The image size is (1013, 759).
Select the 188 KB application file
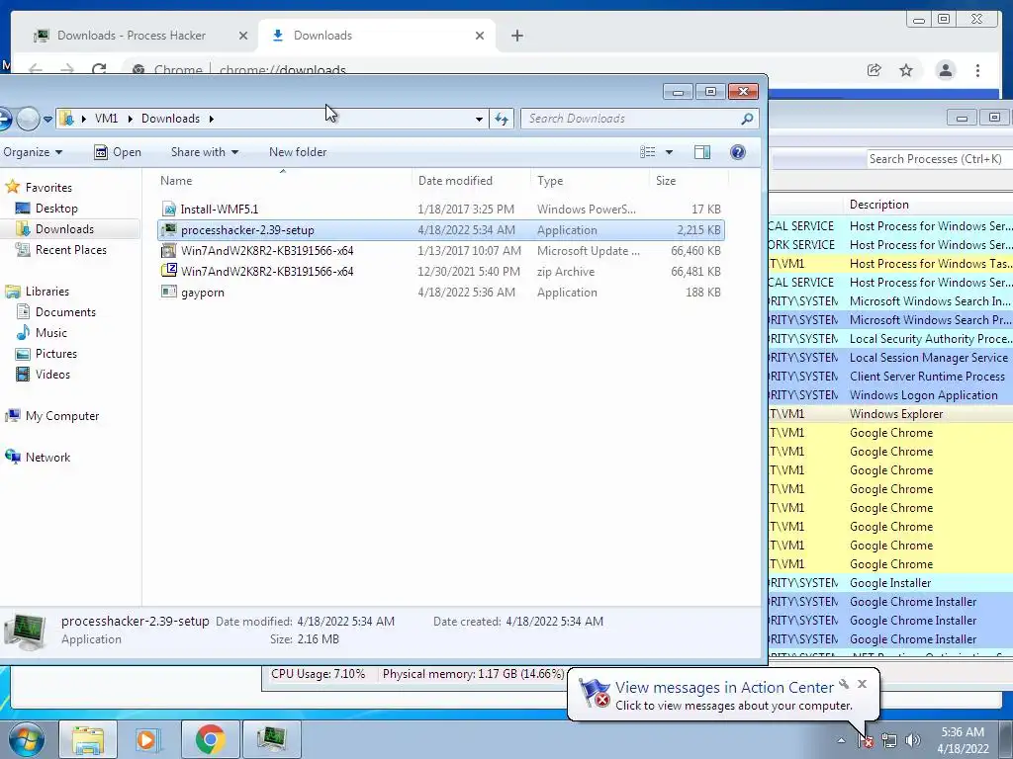pos(440,293)
